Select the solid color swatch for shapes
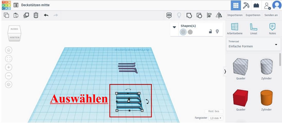The height and width of the screenshot is (123, 282). 183,32
